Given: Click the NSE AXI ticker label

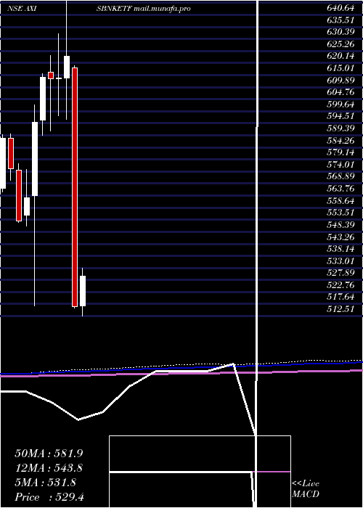Looking at the screenshot, I should pyautogui.click(x=21, y=9).
